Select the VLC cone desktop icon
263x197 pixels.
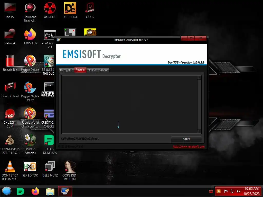click(x=10, y=171)
